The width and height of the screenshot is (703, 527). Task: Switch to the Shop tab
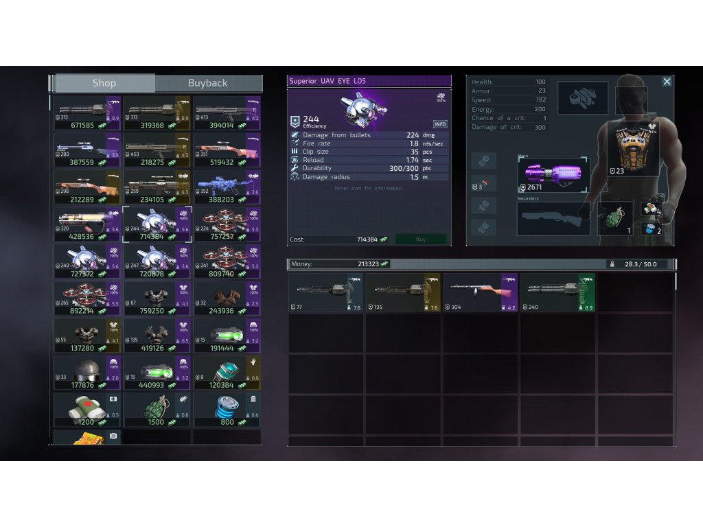pyautogui.click(x=104, y=83)
